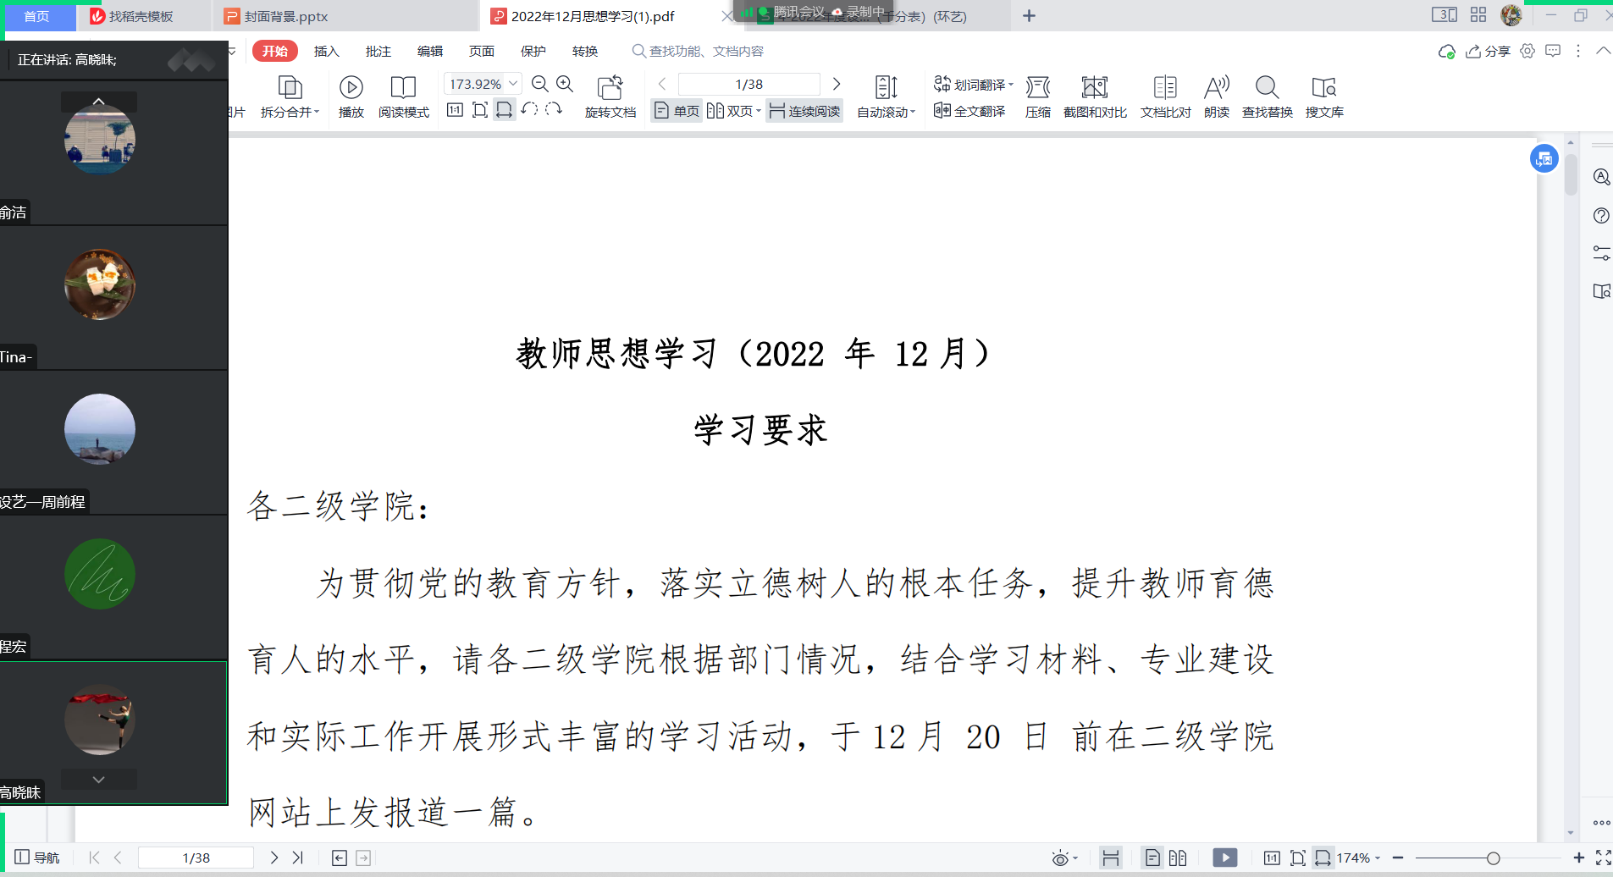Viewport: 1613px width, 877px height.
Task: Switch to 单页 single page view
Action: (677, 111)
